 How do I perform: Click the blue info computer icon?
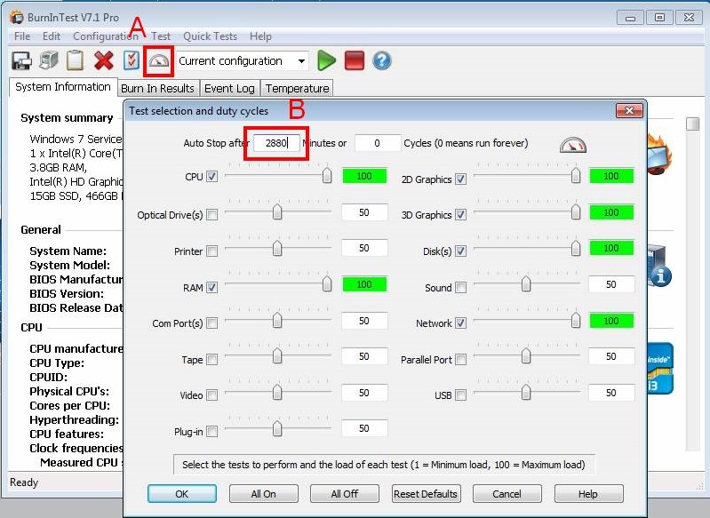659,267
